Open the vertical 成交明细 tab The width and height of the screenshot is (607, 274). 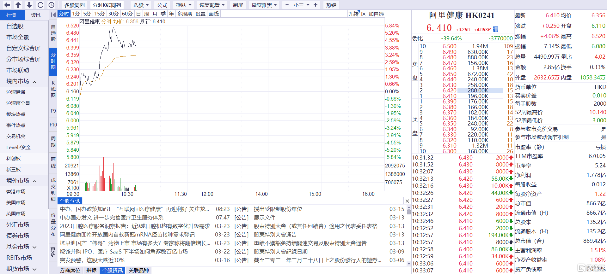pos(53,189)
